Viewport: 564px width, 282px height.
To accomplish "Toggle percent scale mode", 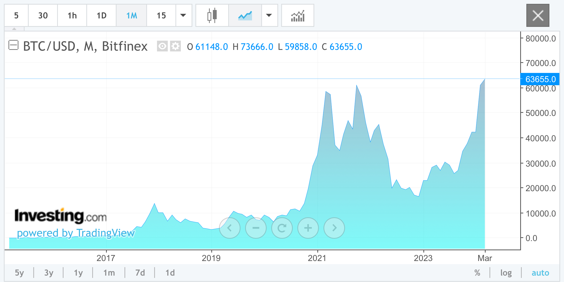I will click(x=477, y=273).
